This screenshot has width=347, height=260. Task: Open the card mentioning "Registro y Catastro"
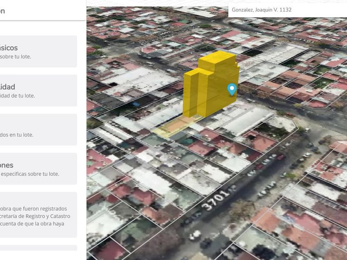tap(38, 215)
